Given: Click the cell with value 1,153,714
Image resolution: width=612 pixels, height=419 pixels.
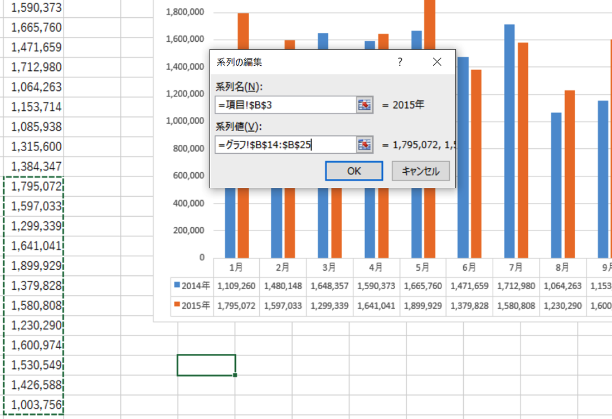Looking at the screenshot, I should click(33, 106).
